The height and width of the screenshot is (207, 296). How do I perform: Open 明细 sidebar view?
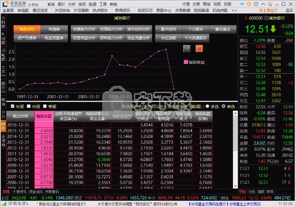click(3, 102)
